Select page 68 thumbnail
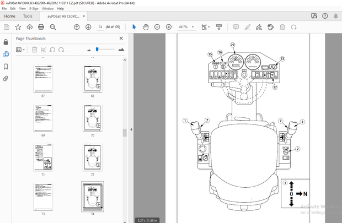The width and height of the screenshot is (342, 223). click(93, 79)
